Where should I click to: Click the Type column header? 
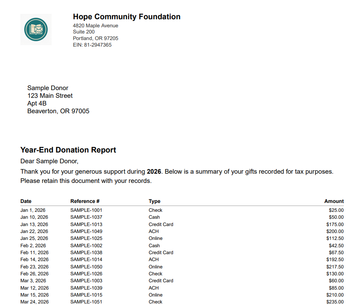coord(154,201)
